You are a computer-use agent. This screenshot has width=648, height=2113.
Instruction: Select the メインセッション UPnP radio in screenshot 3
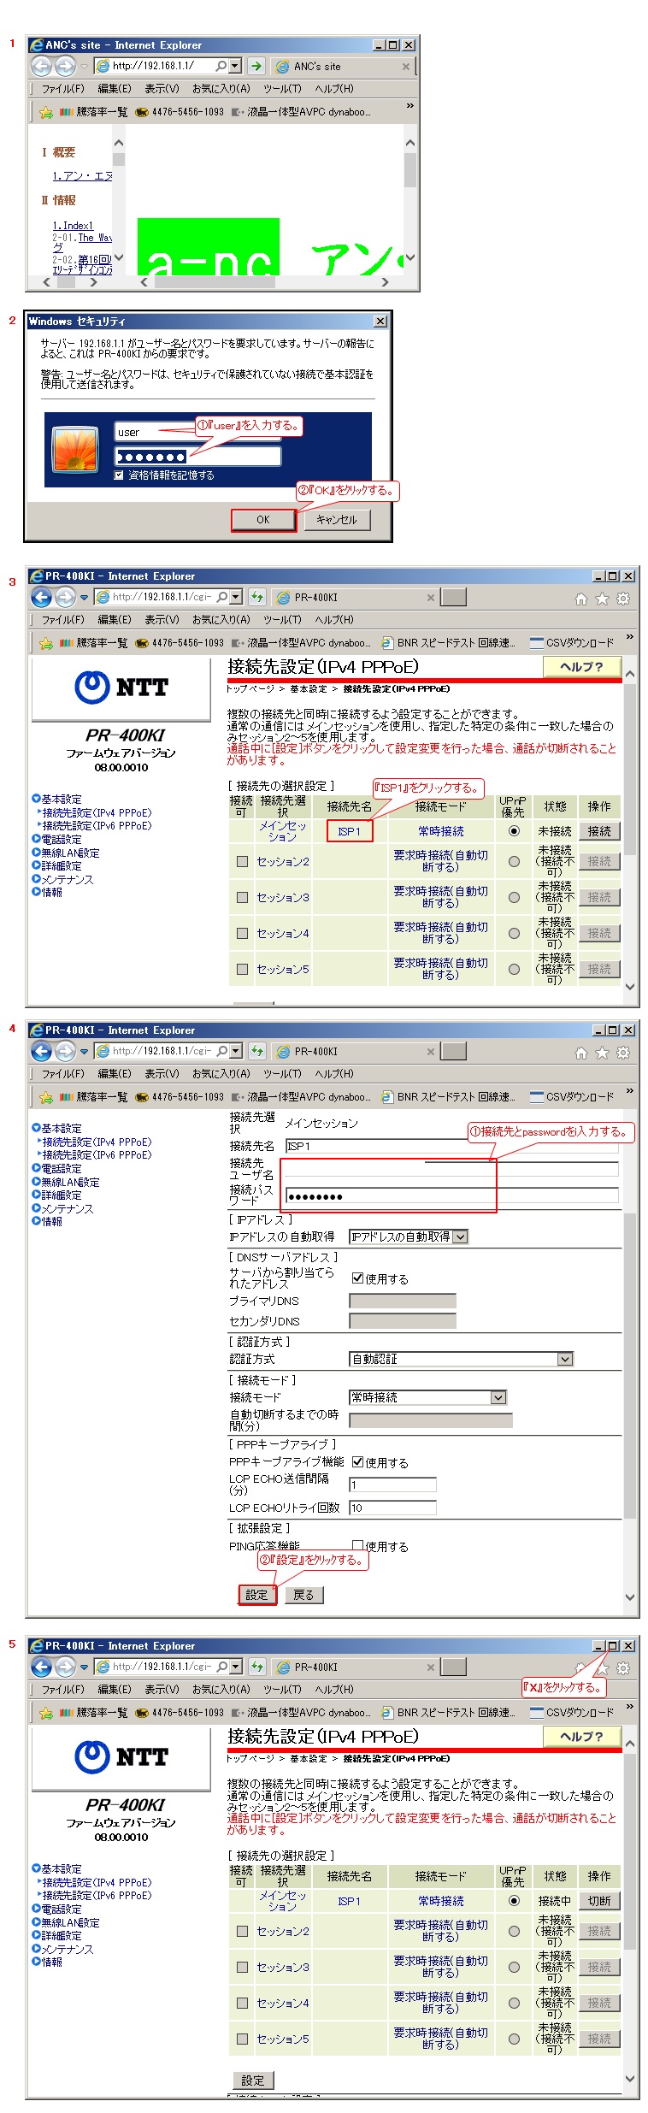coord(514,831)
